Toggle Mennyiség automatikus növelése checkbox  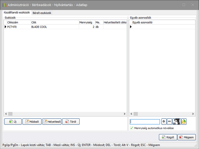pyautogui.click(x=132, y=128)
